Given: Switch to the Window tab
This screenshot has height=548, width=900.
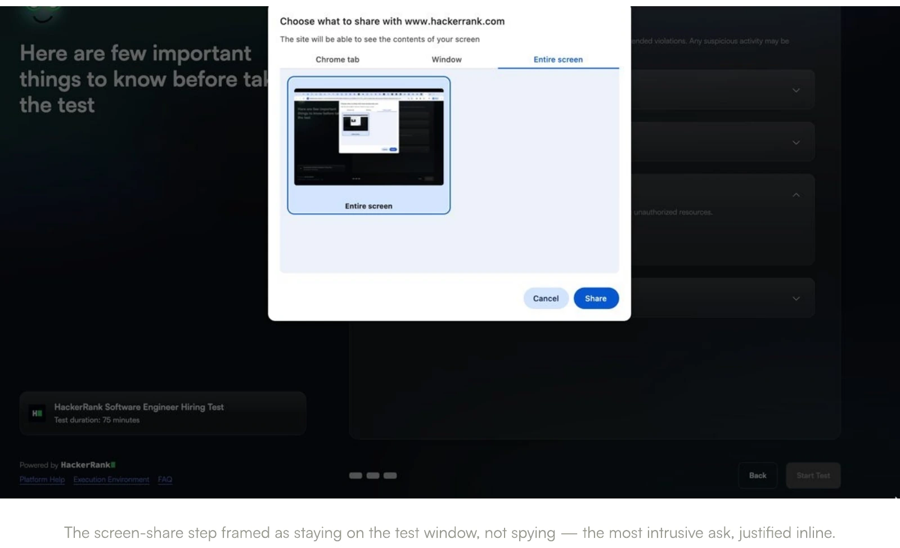Looking at the screenshot, I should coord(446,60).
